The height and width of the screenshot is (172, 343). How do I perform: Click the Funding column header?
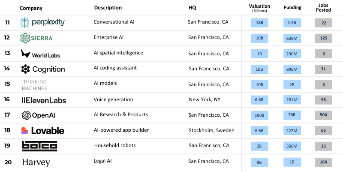click(293, 8)
